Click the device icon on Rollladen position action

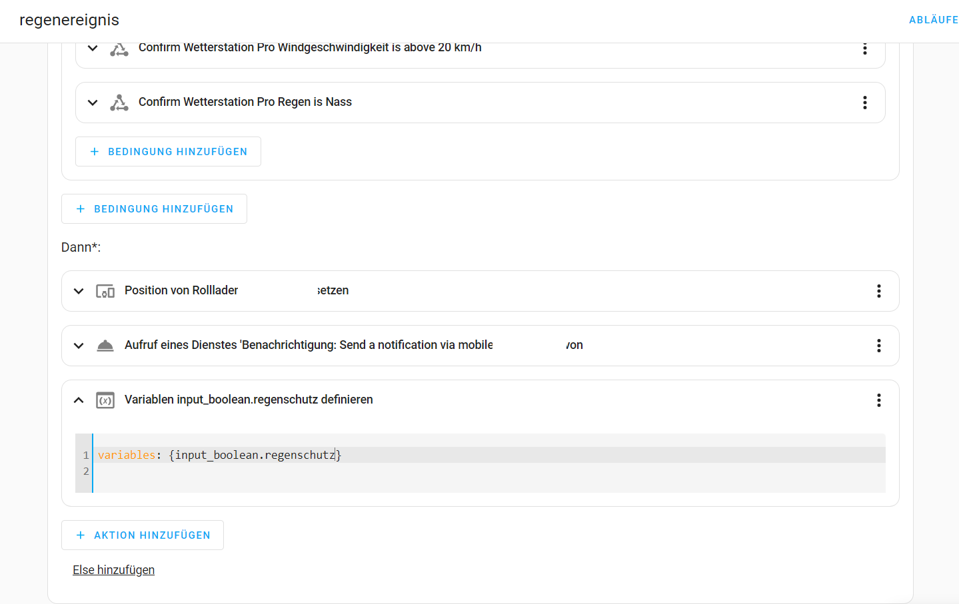pyautogui.click(x=105, y=291)
